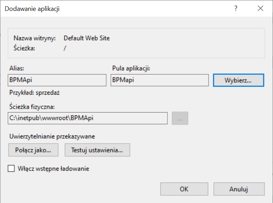
Task: Select the Default Web Site name text
Action: click(87, 38)
